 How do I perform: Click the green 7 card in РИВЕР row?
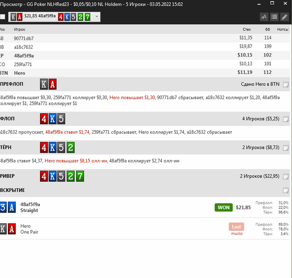(x=80, y=176)
